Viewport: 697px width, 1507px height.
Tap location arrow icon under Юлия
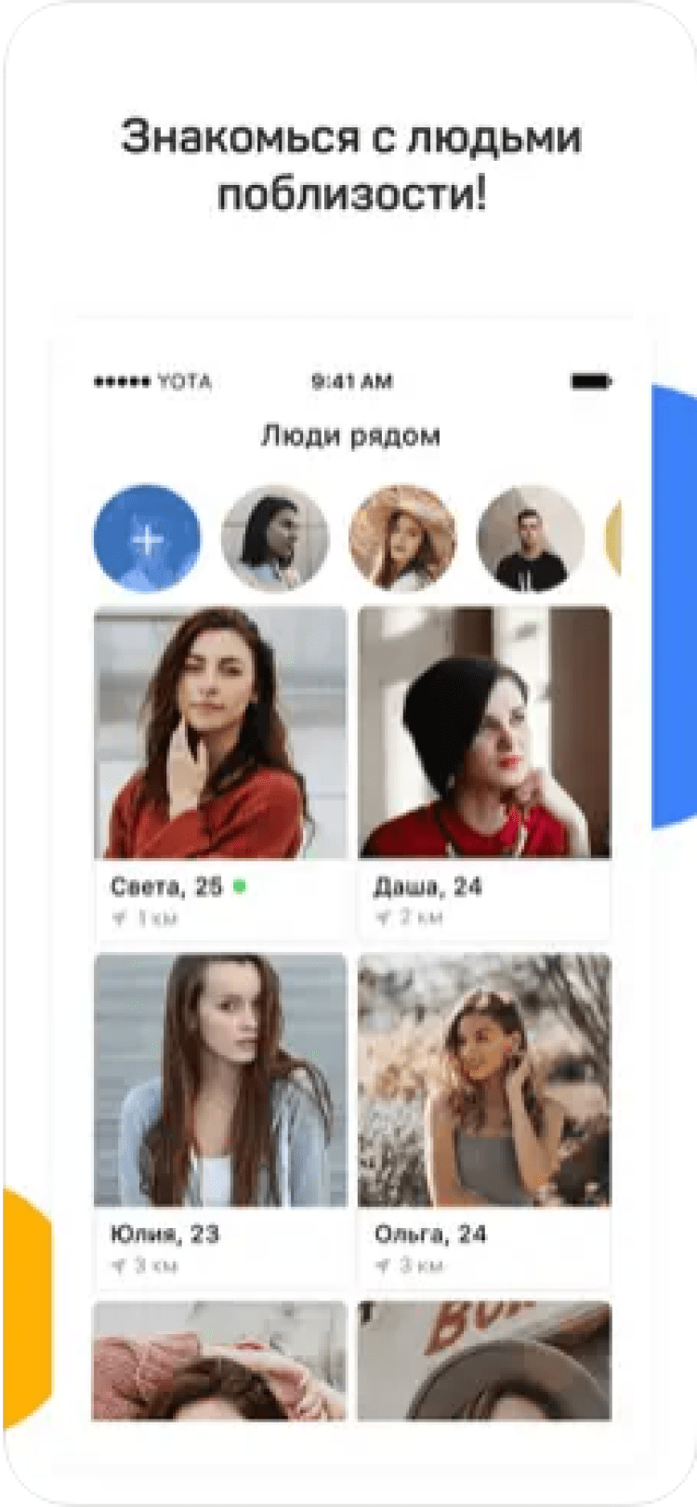(x=119, y=1265)
